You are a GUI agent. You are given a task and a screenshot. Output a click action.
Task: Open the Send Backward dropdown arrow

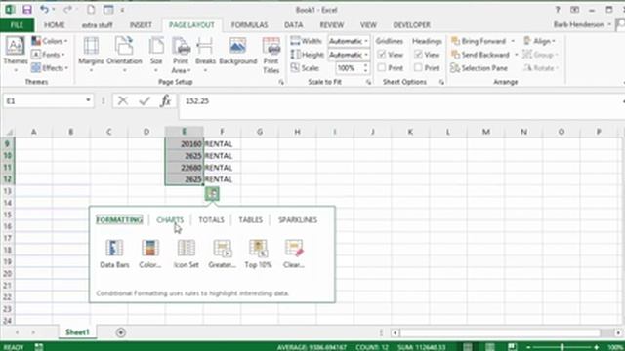click(x=517, y=55)
